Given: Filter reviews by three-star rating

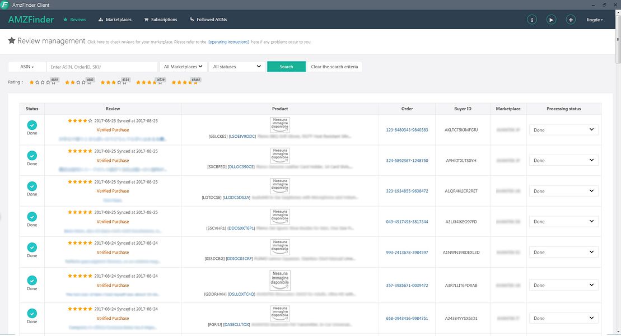Looking at the screenshot, I should 114,82.
